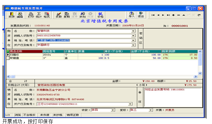Image resolution: width=212 pixels, height=124 pixels.
Task: Click the 打印 (print) toolbar icon
Action: 31,15
